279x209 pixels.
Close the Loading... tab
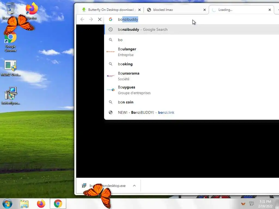tap(270, 10)
